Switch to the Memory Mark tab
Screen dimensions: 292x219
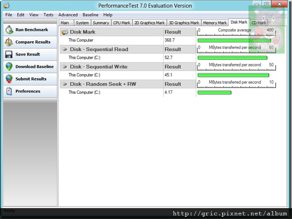(215, 23)
